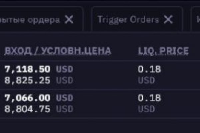Image resolution: width=200 pixels, height=133 pixels.
Task: Open the Trigger Orders tab
Action: click(128, 20)
